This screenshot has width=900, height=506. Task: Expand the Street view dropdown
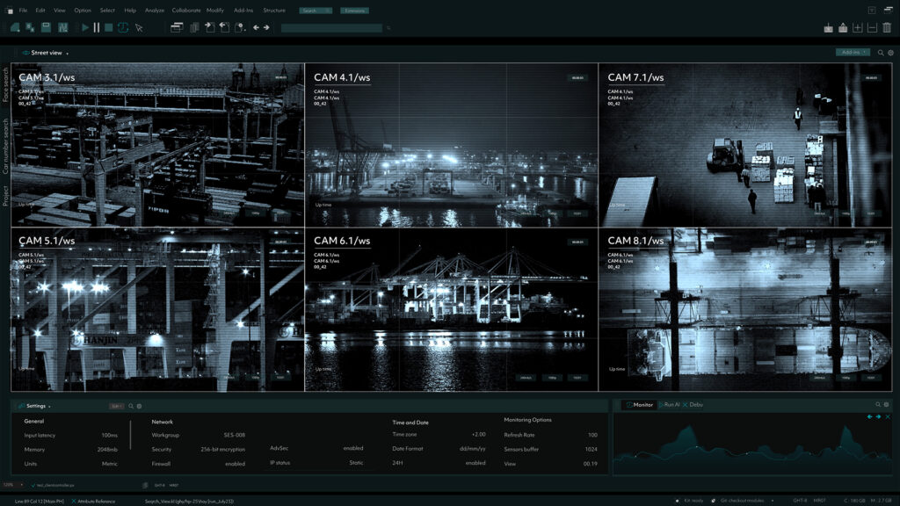[x=68, y=54]
